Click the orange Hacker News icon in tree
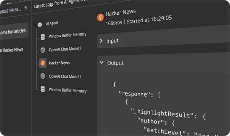The image size is (230, 136). point(43,63)
